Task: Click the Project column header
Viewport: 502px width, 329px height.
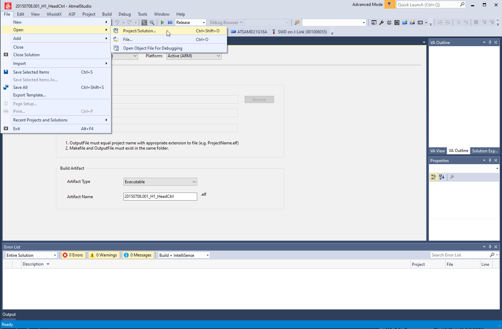Action: tap(428, 264)
